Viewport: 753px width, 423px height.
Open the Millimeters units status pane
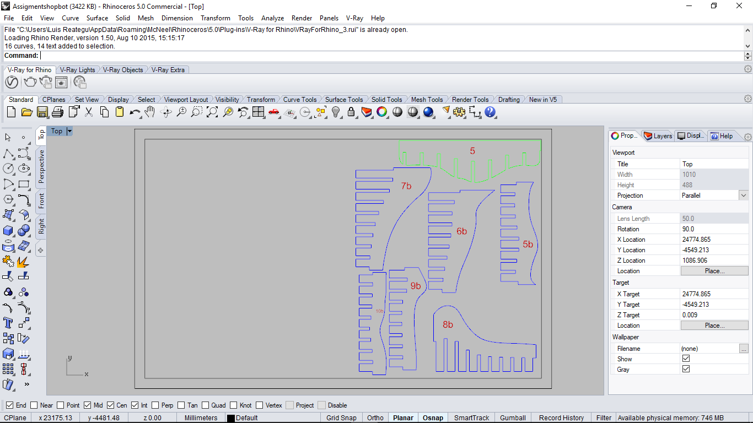[x=201, y=418]
